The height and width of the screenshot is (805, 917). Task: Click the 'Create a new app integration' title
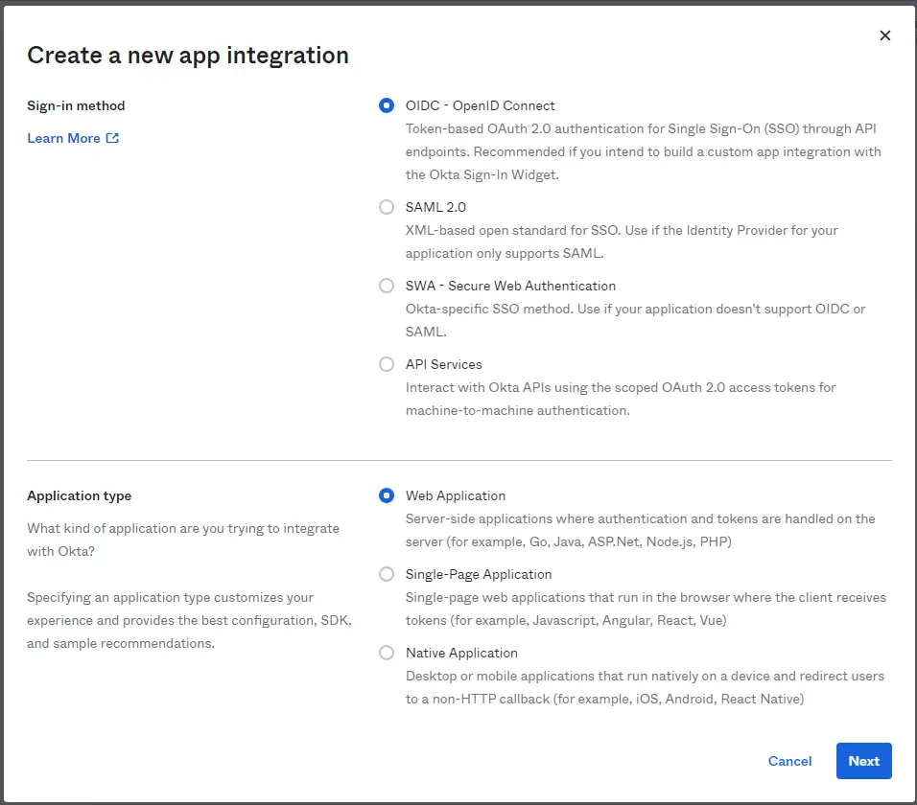(x=188, y=56)
